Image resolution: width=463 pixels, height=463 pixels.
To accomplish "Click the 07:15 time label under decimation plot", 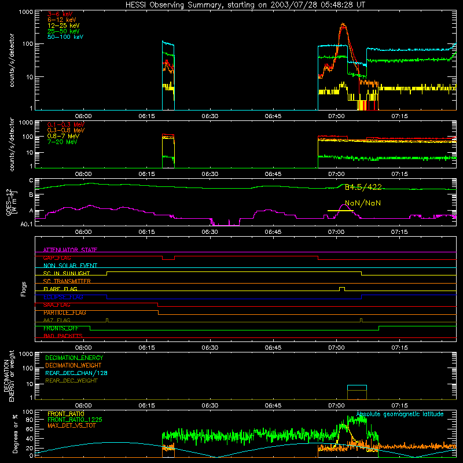I will click(x=399, y=406).
